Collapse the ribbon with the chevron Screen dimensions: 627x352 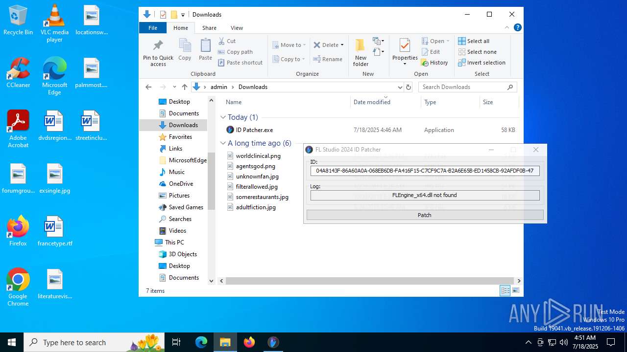(x=507, y=28)
